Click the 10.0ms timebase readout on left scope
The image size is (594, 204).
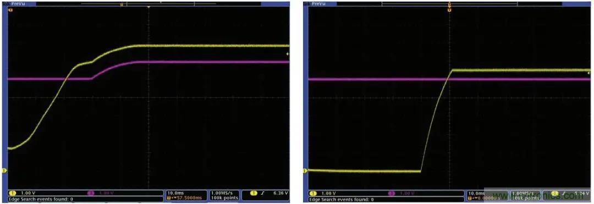pyautogui.click(x=175, y=192)
